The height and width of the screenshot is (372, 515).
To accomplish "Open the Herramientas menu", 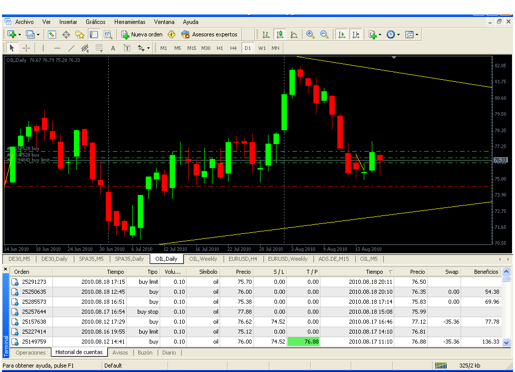I will click(x=130, y=22).
